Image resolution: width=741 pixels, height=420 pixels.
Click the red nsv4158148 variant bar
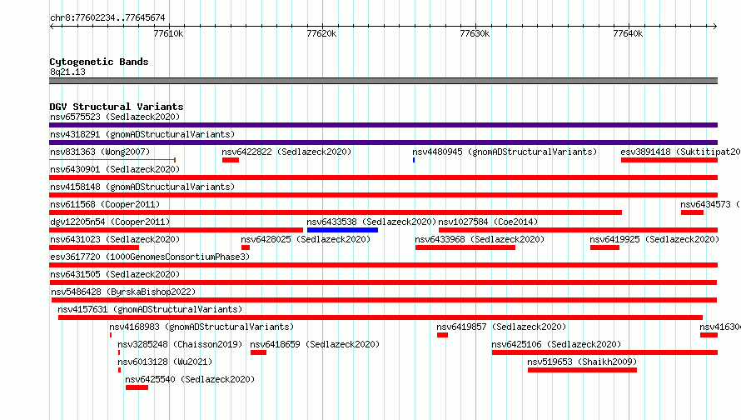click(383, 195)
